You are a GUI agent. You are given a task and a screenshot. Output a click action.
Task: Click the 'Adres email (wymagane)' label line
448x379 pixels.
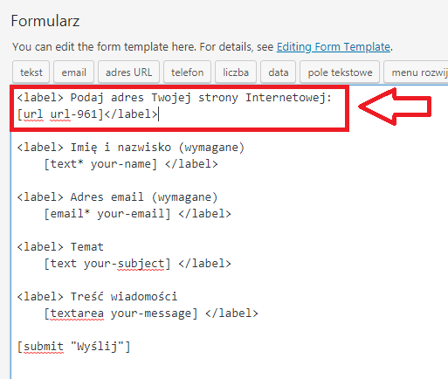117,197
